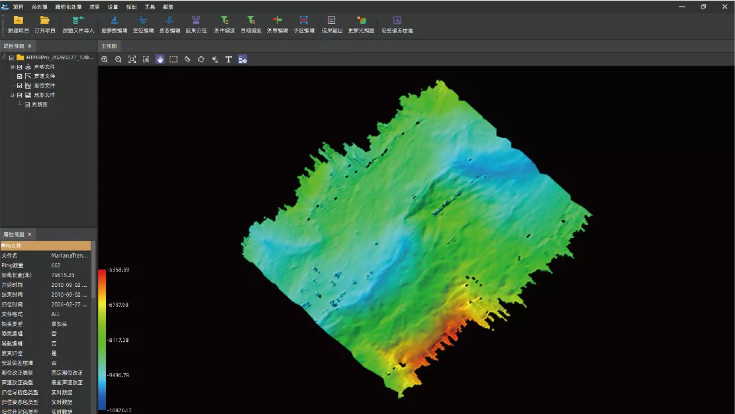
Task: Uncheck the HTMBPro project checkbox
Action: tap(12, 58)
